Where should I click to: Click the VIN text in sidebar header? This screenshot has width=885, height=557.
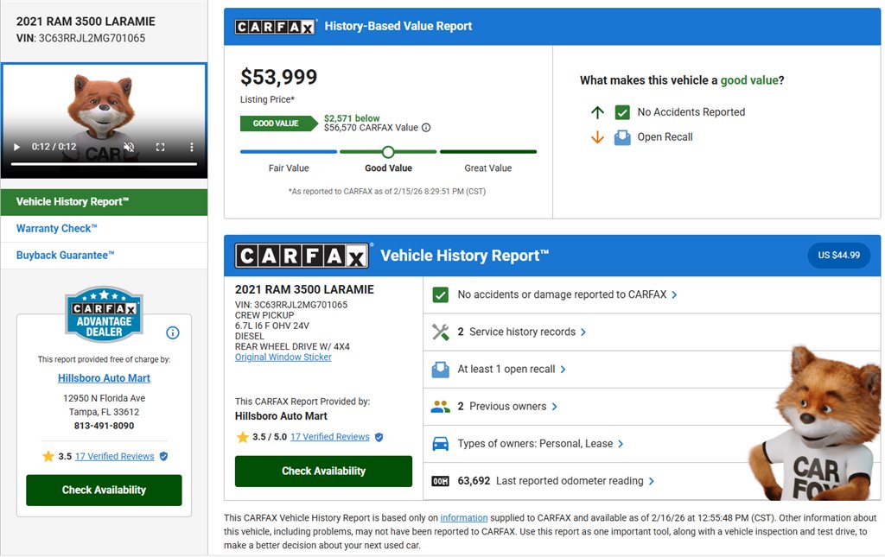tap(80, 38)
